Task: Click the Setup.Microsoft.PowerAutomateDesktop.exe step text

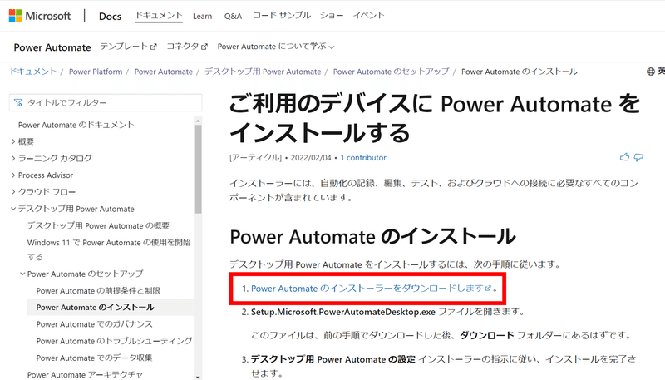Action: pyautogui.click(x=343, y=312)
